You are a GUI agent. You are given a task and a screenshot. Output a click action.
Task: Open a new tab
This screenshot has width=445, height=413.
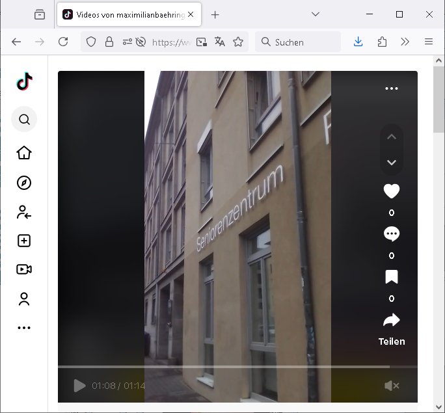point(215,15)
